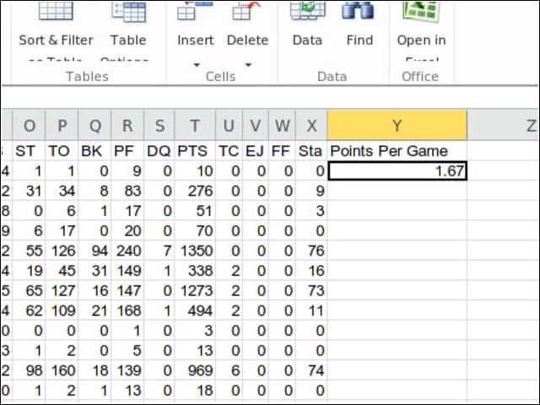The image size is (540, 405).
Task: Click the 'Points Per Game' header cell
Action: tap(397, 151)
